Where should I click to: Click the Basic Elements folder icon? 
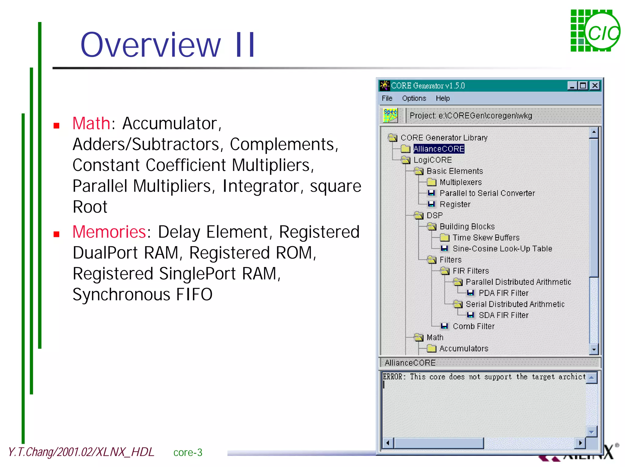click(x=419, y=171)
